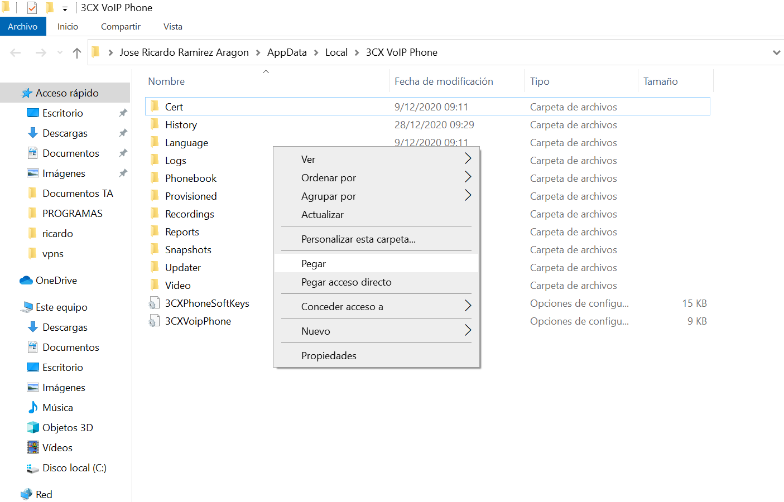The width and height of the screenshot is (784, 502).
Task: Sort by the Tamaño column header
Action: coord(661,81)
